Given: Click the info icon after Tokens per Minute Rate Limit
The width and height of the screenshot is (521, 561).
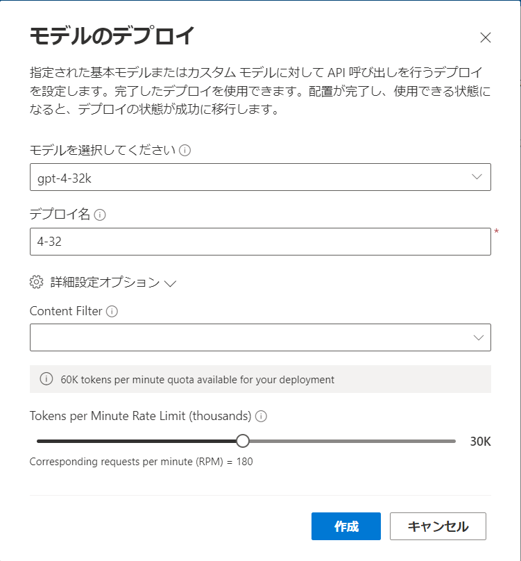Looking at the screenshot, I should click(x=259, y=416).
